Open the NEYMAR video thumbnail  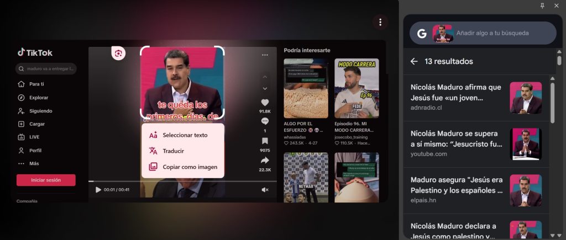coord(306,177)
